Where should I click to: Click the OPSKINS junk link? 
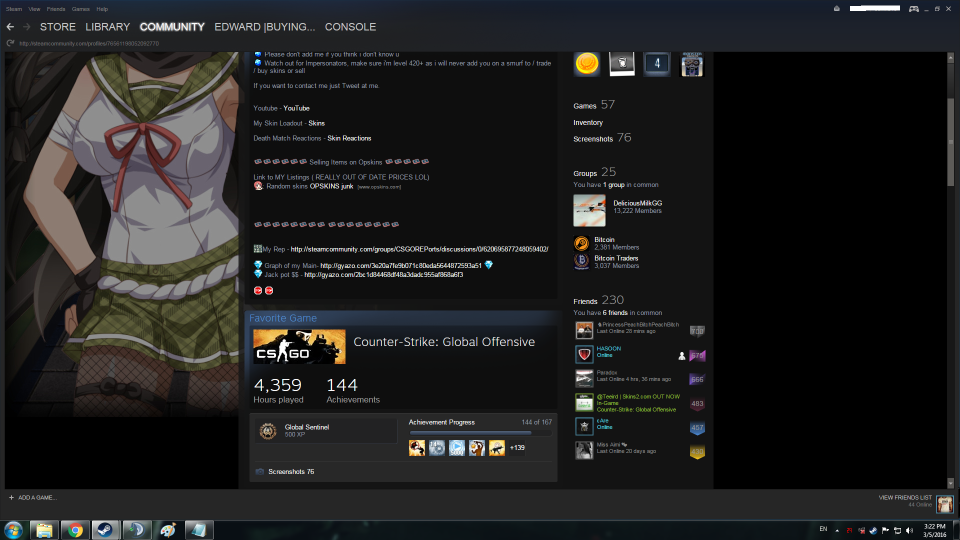(331, 186)
